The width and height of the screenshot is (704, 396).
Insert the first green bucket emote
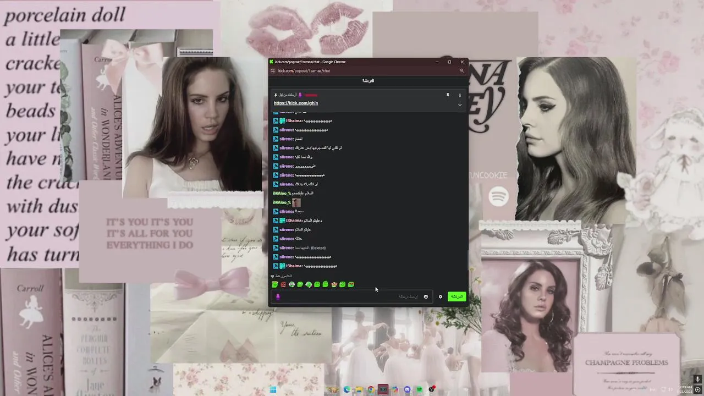coord(275,284)
